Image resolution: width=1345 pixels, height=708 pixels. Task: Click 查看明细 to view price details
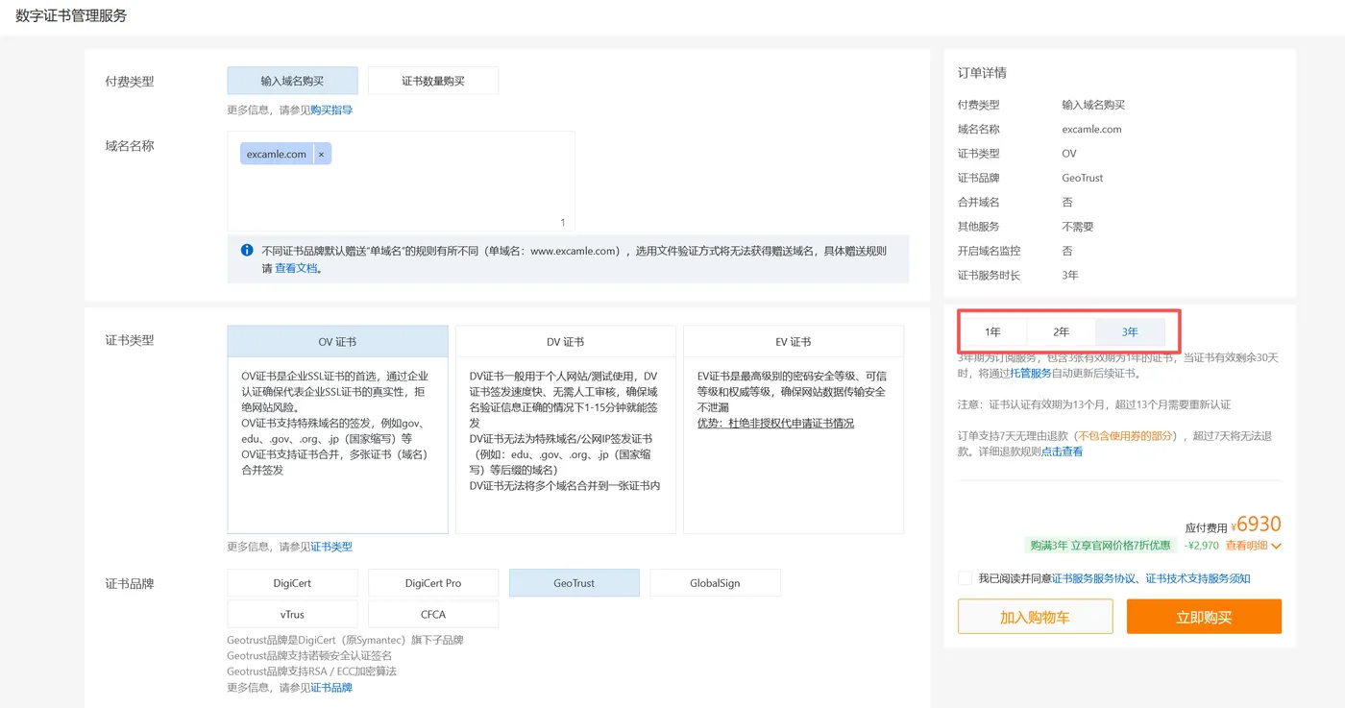[x=1247, y=546]
